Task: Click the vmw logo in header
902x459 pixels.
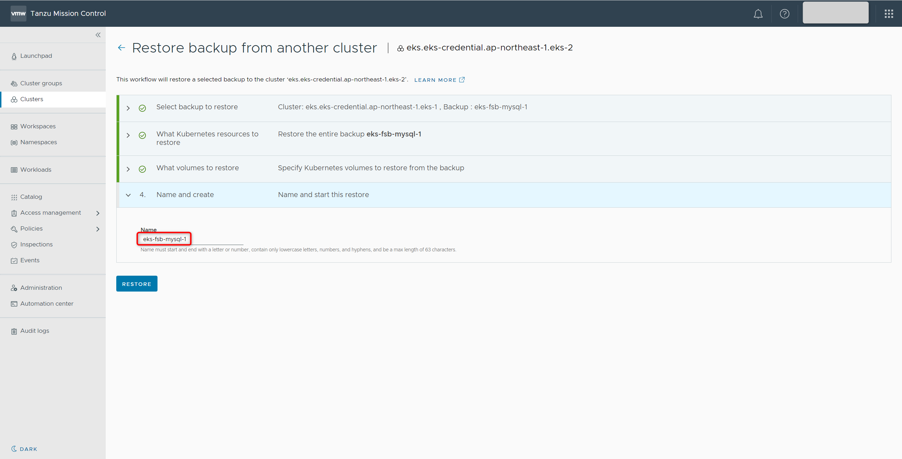Action: point(18,13)
